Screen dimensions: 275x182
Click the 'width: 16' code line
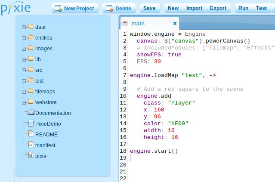pos(159,130)
